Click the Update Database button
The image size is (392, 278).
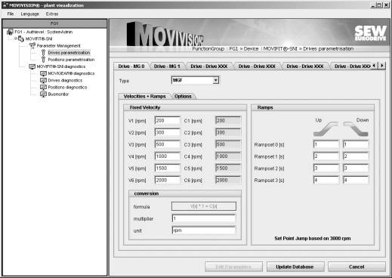[x=295, y=267]
